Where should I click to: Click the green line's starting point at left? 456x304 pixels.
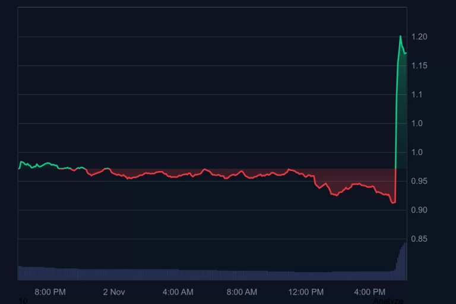[19, 169]
